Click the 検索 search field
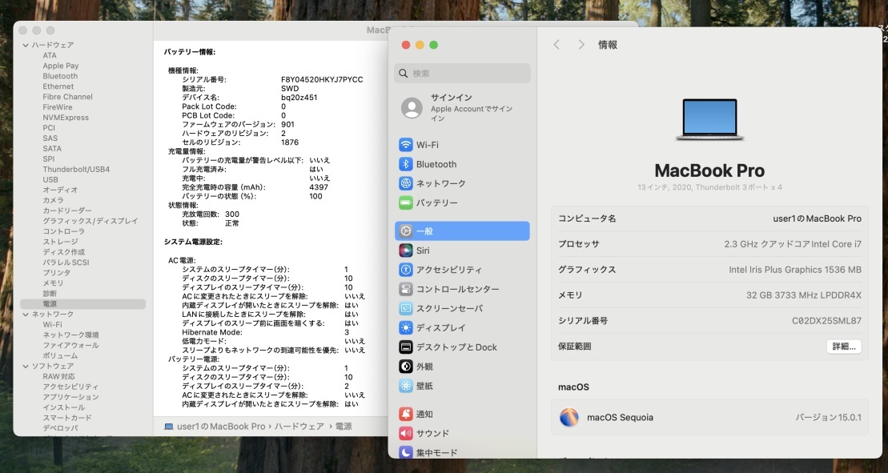This screenshot has width=888, height=473. point(462,74)
